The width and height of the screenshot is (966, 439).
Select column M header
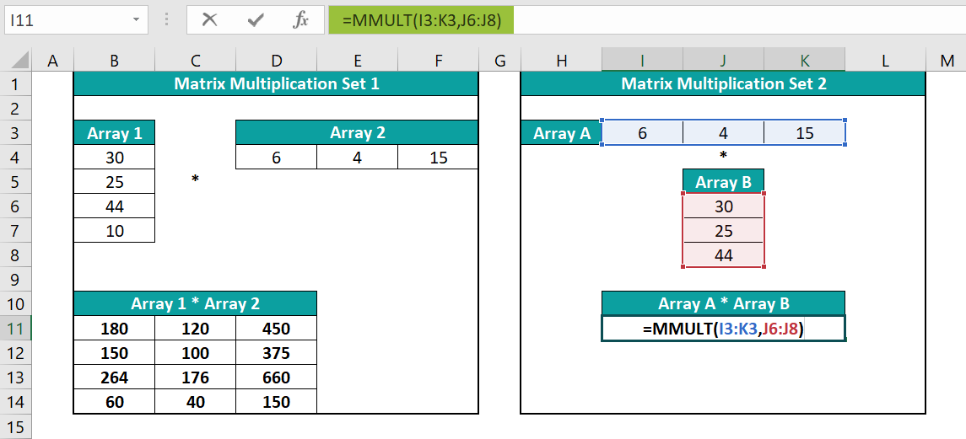coord(947,61)
